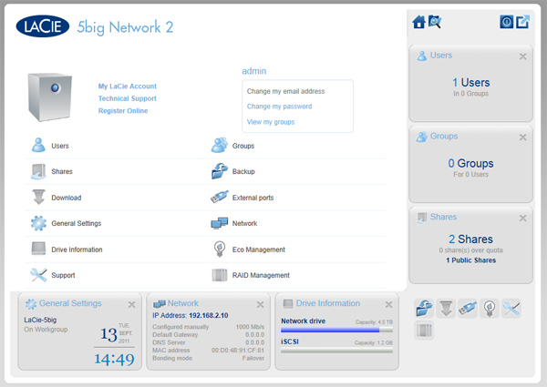Screen dimensions: 547x387
Task: Click the shutdown power icon
Action: click(507, 22)
